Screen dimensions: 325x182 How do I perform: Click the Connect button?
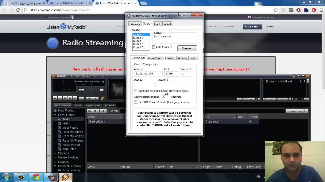(187, 48)
